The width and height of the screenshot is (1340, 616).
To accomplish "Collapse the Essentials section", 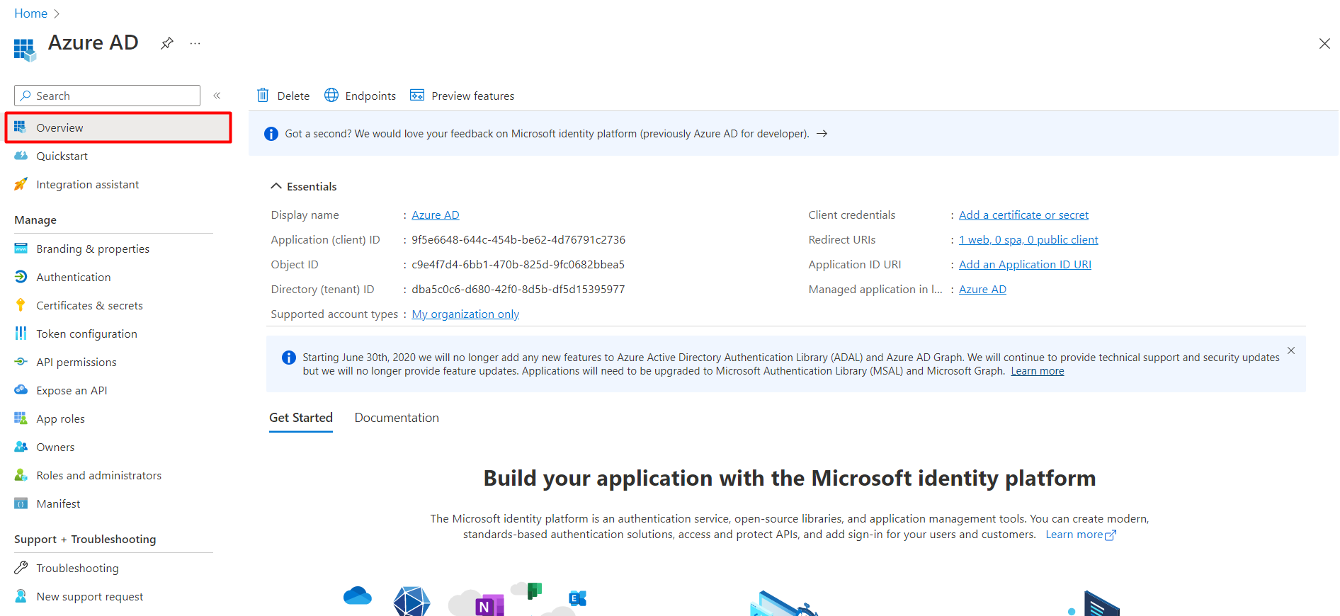I will point(304,186).
